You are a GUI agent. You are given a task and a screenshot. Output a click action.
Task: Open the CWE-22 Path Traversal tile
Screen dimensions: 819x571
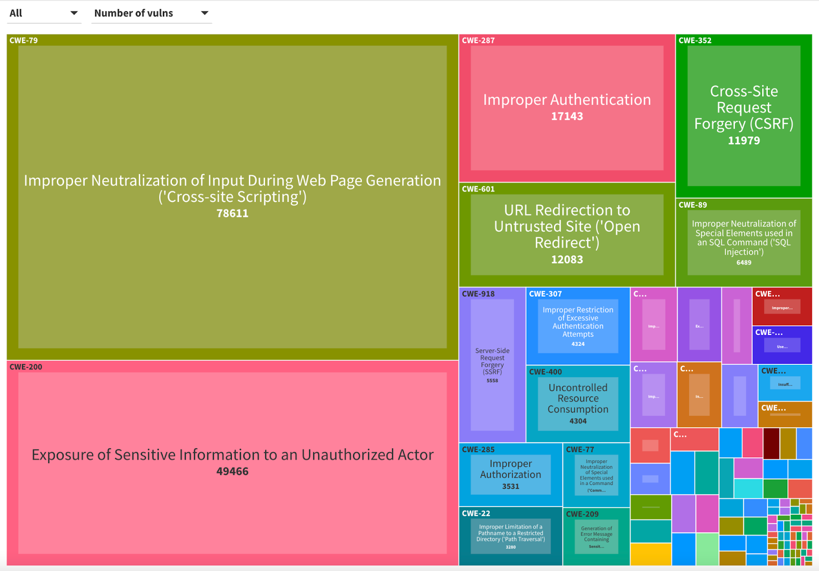(510, 536)
